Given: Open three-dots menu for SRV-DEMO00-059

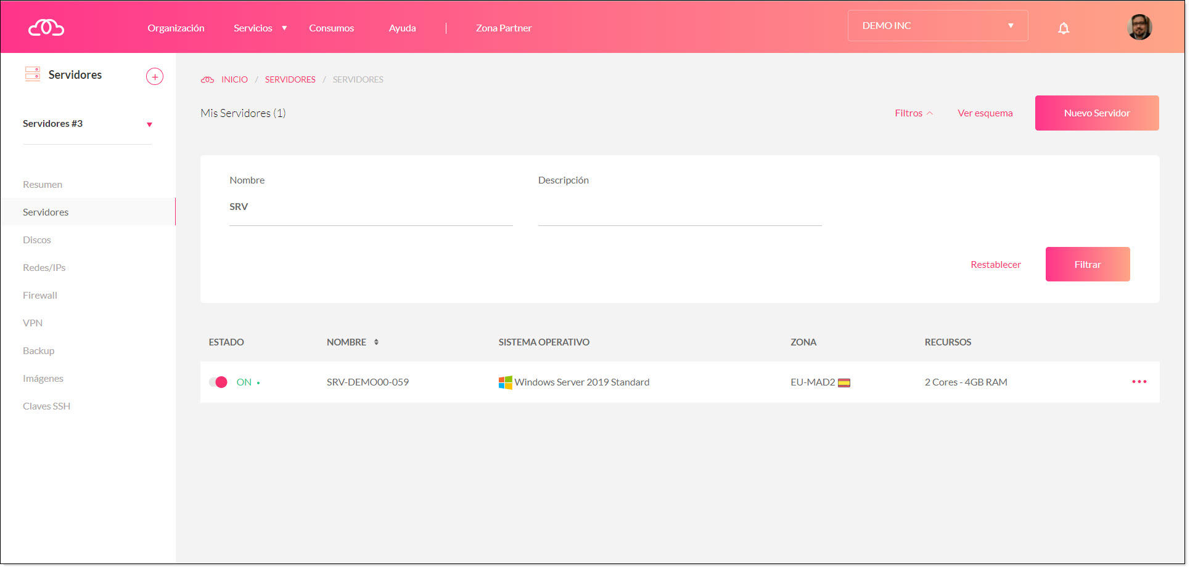Looking at the screenshot, I should click(1139, 382).
